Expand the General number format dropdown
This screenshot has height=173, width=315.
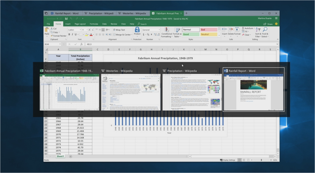click(x=159, y=30)
